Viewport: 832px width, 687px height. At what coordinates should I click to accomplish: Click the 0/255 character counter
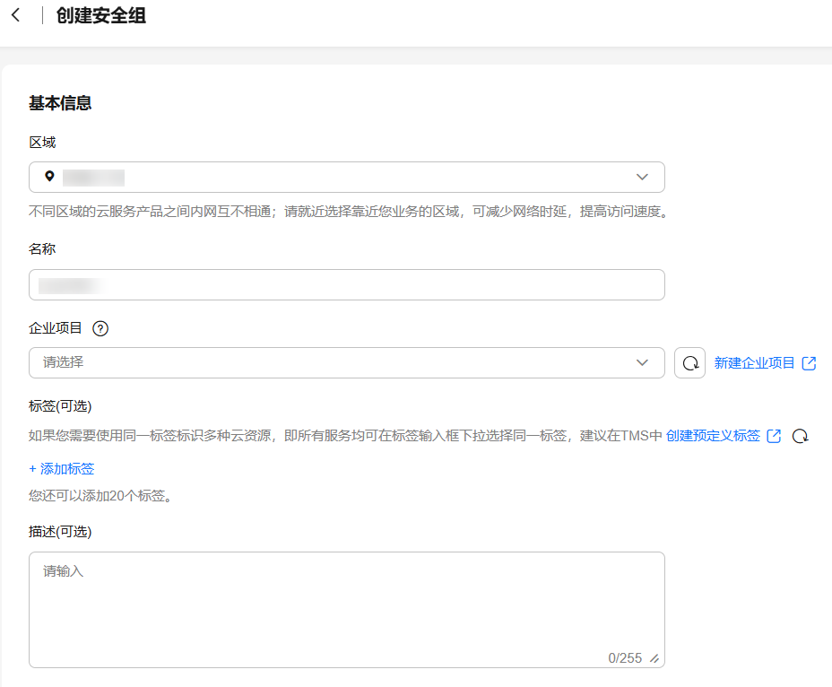(625, 658)
